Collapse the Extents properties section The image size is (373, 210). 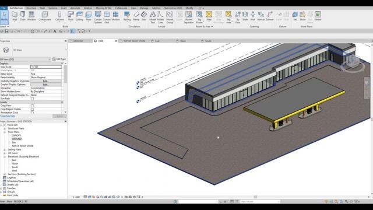coord(62,102)
